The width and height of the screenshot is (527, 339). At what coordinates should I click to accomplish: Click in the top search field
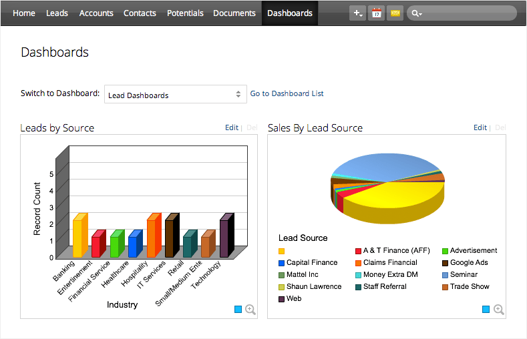(x=468, y=13)
